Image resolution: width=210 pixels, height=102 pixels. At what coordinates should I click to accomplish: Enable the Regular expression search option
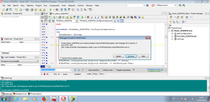click(x=115, y=70)
